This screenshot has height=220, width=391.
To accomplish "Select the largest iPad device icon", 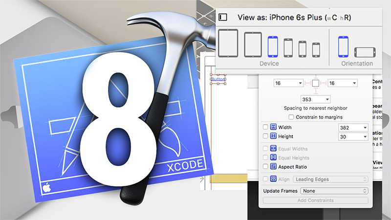I will [x=228, y=44].
